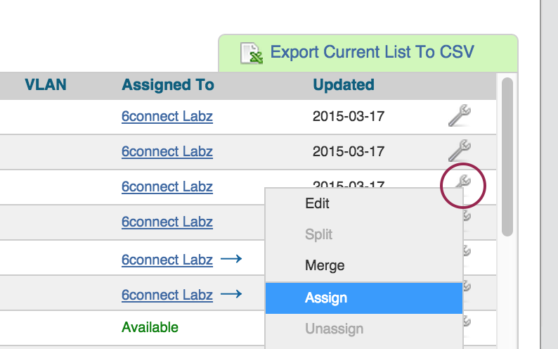Viewport: 558px width, 349px height.
Task: Click the arrow icon in the fifth row
Action: 231,259
